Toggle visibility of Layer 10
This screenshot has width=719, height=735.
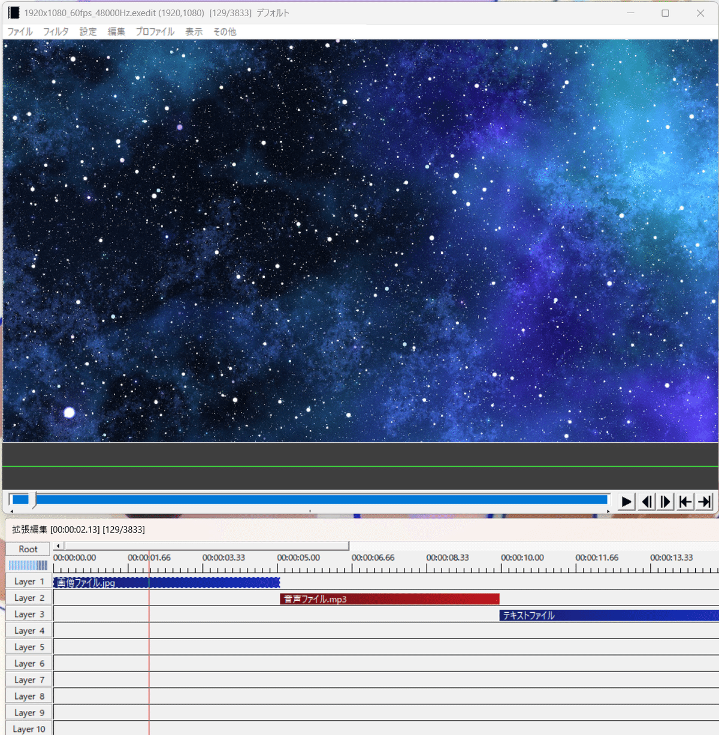(29, 728)
